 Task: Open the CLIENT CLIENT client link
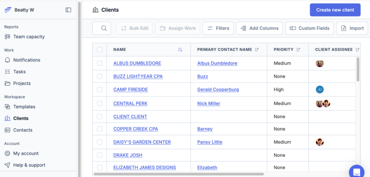pos(130,117)
